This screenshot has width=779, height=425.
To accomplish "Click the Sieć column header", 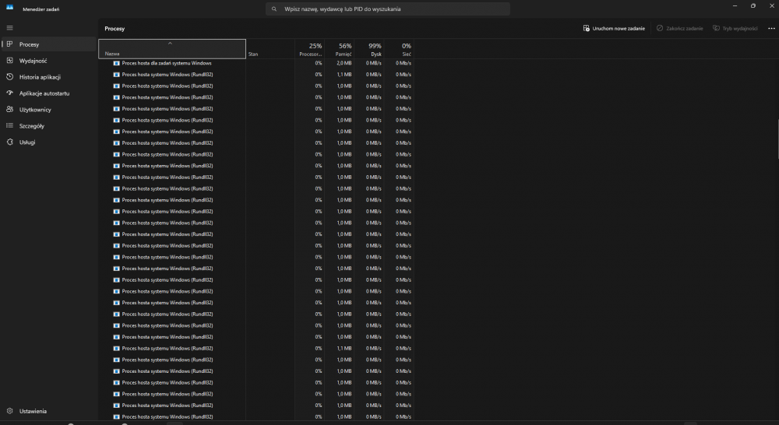I will tap(400, 49).
